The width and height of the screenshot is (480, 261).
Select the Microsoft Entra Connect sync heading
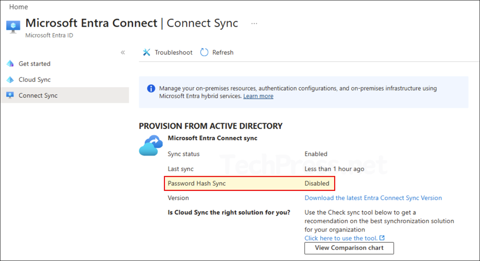pos(212,138)
